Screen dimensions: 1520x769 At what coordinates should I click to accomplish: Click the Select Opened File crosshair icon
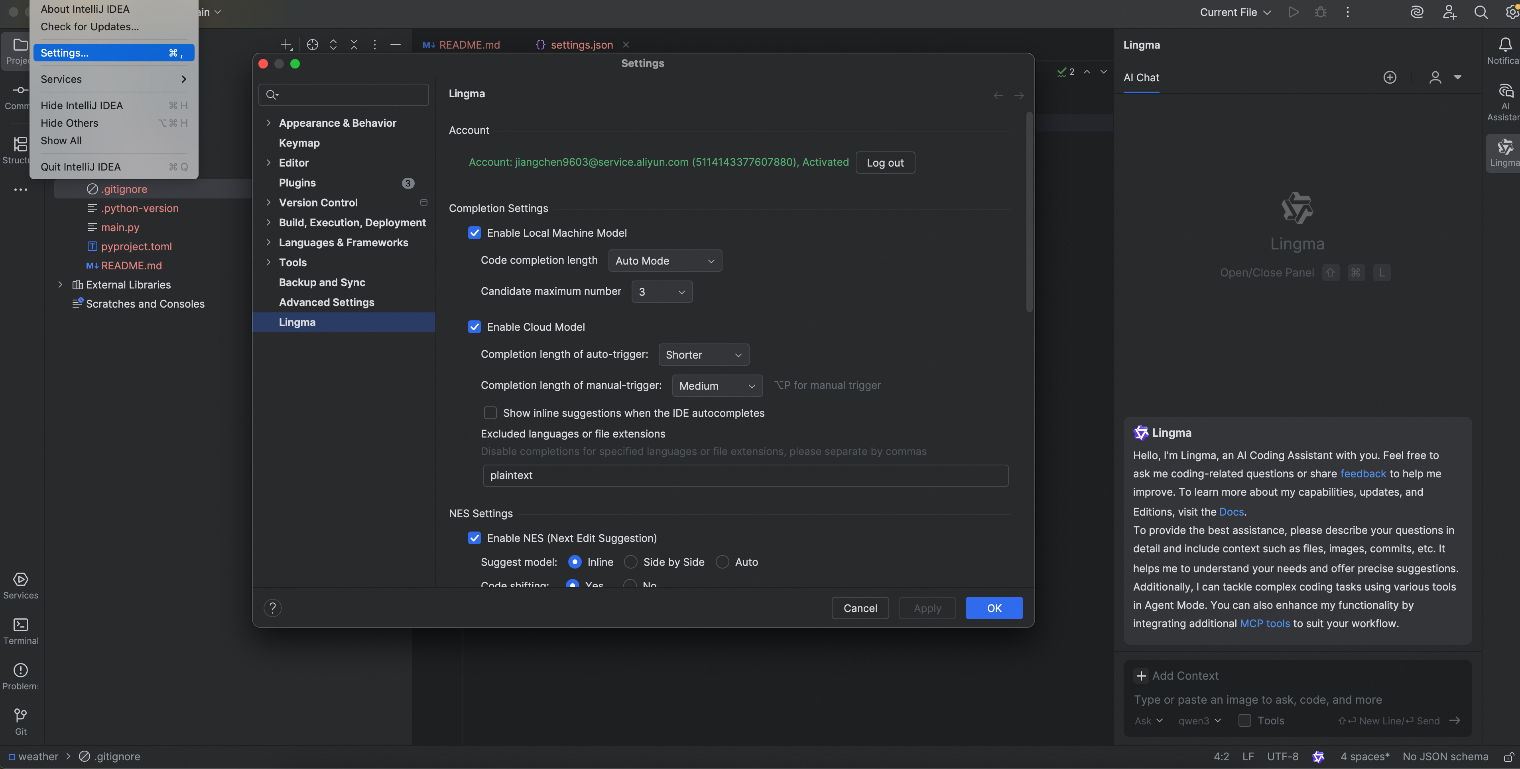(x=312, y=45)
